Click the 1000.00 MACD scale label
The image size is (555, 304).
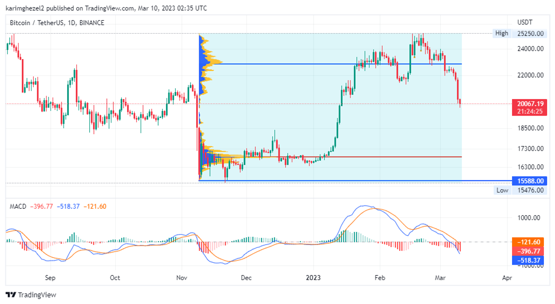point(528,218)
